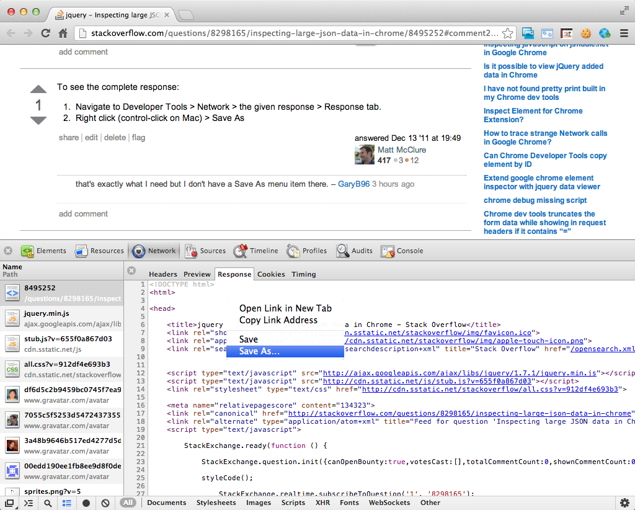Image resolution: width=635 pixels, height=510 pixels.
Task: Filter requests by Stylesheets
Action: tap(216, 503)
